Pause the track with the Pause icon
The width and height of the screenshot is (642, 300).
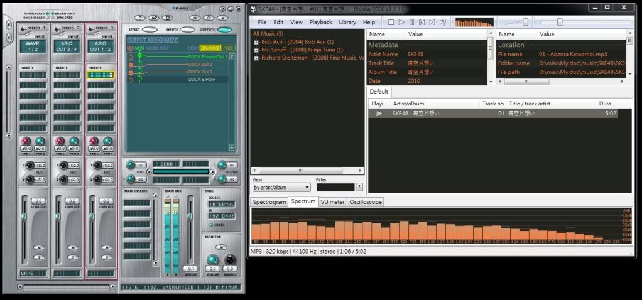tap(411, 22)
